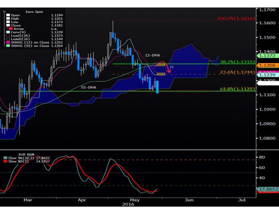The image size is (279, 215).
Task: Select the 38.2%(1.1315) Fibonacci label
Action: [x=237, y=63]
